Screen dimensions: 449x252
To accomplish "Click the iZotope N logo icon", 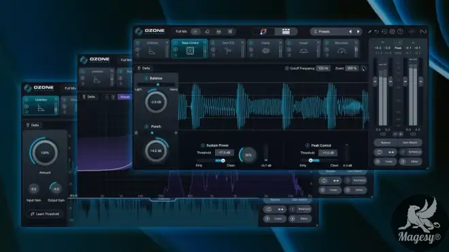I will click(423, 32).
